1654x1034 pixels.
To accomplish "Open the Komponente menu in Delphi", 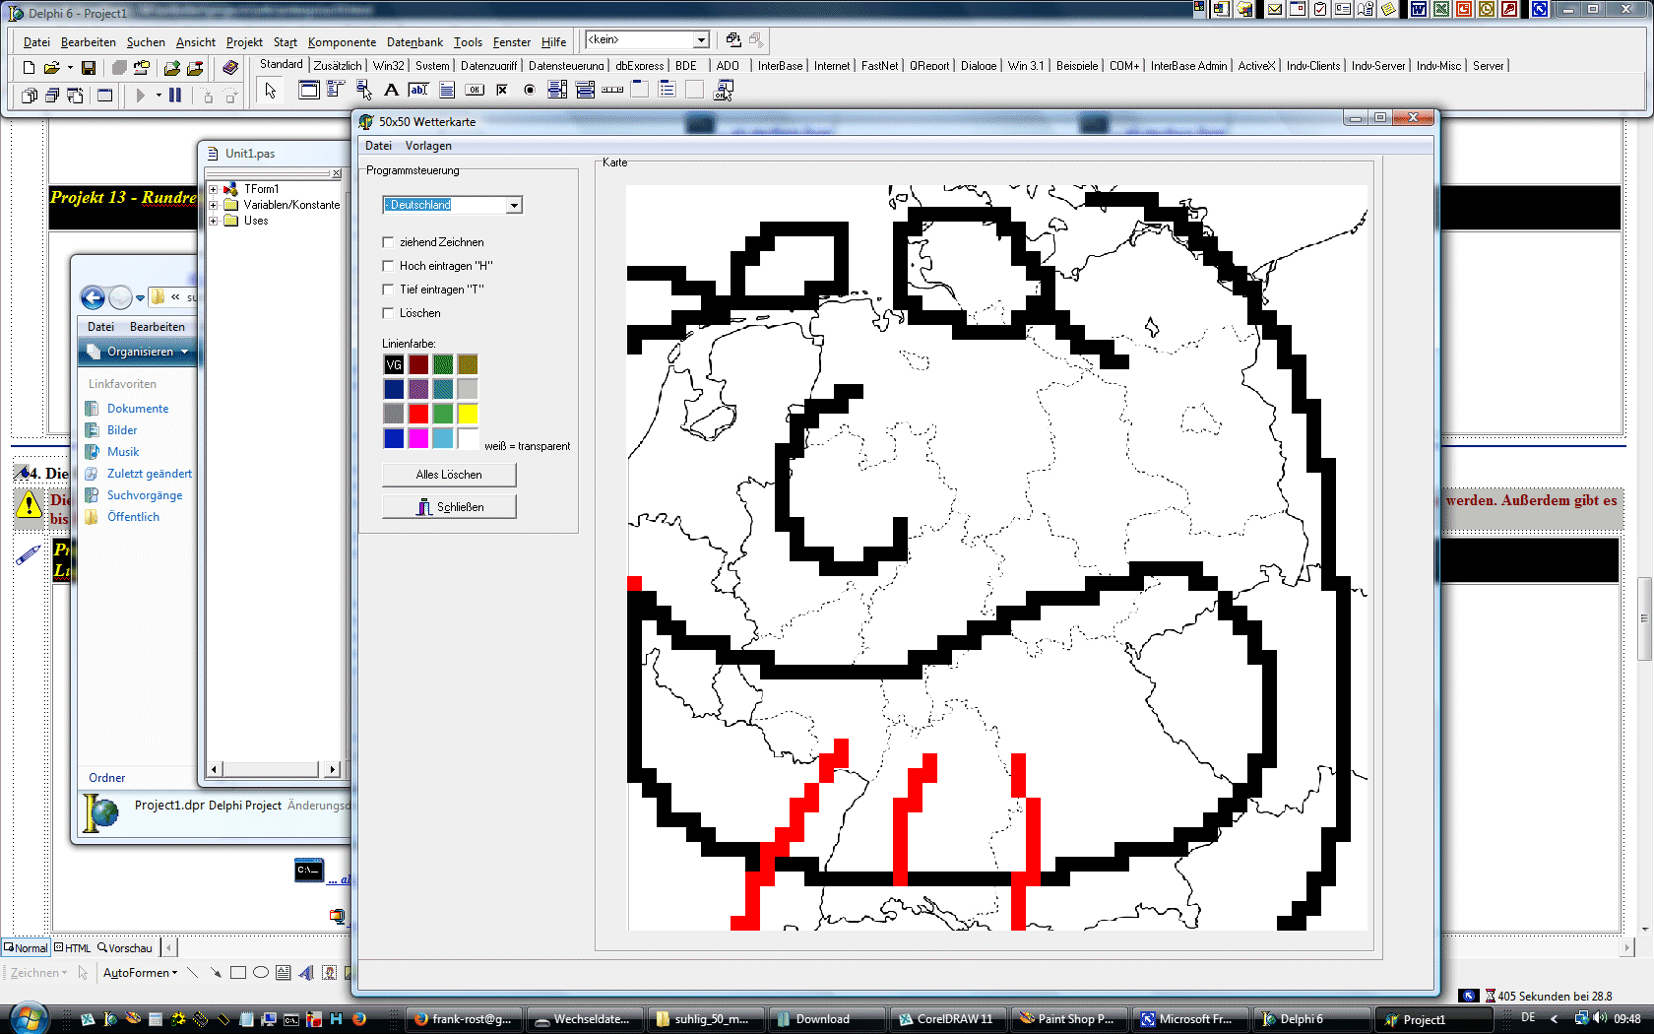I will [x=342, y=42].
